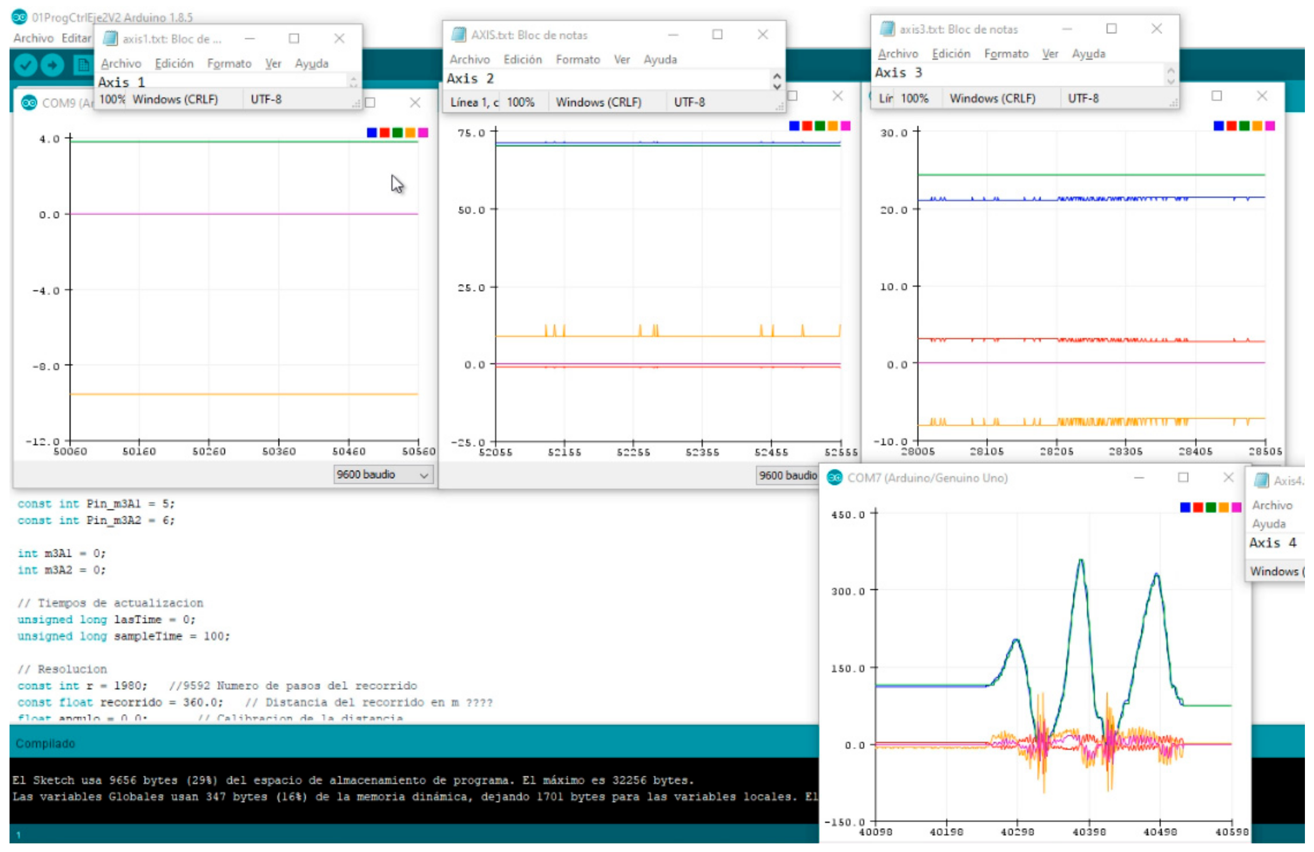Click the axis3.txt Notepad title icon
Viewport: 1314px width, 852px height.
(x=887, y=29)
